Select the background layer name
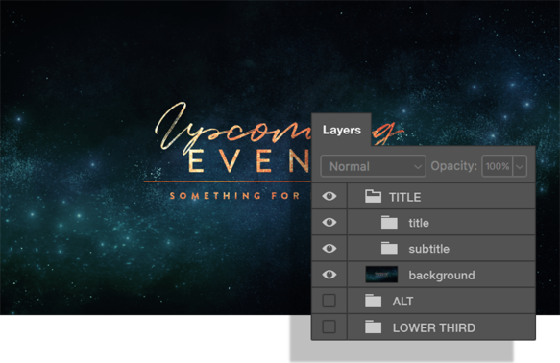 click(x=442, y=276)
